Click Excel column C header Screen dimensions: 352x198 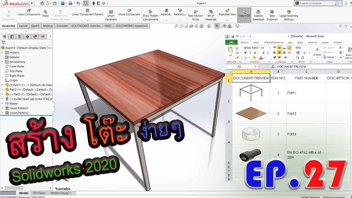point(306,71)
